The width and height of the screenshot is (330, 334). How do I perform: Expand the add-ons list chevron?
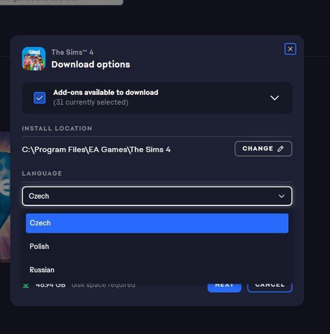coord(275,98)
